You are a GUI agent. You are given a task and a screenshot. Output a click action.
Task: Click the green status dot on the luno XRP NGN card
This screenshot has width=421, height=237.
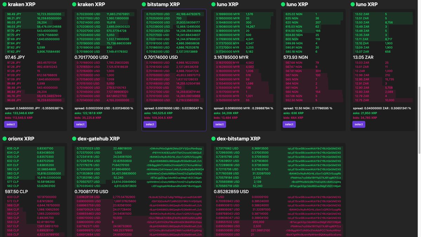(283, 5)
